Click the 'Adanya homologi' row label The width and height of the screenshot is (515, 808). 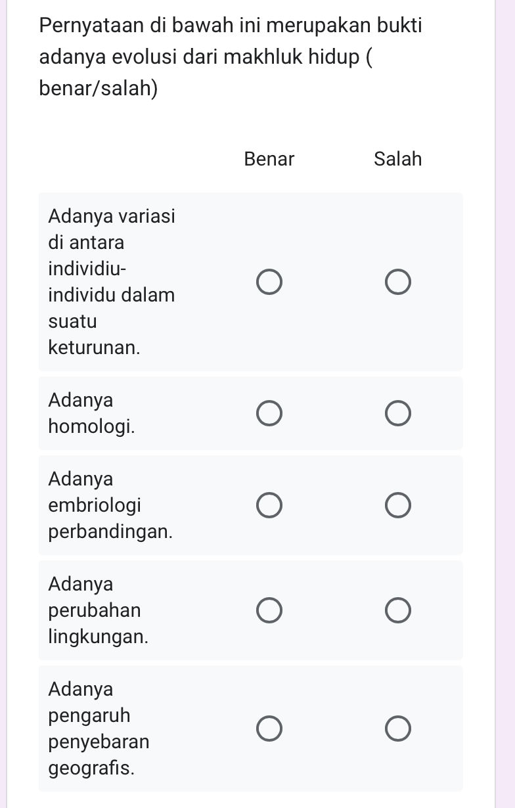click(91, 413)
